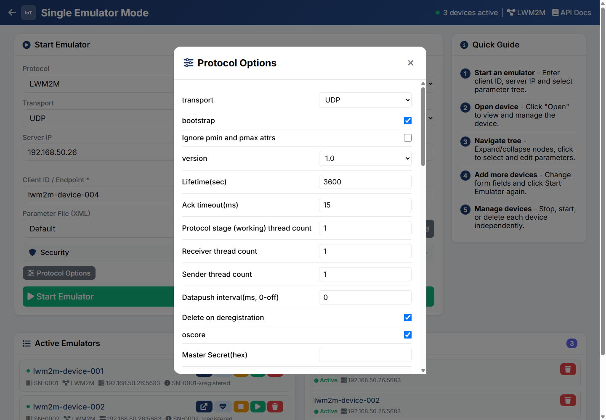Edit the Ack timeout(ms) field
The height and width of the screenshot is (420, 606).
(x=365, y=205)
